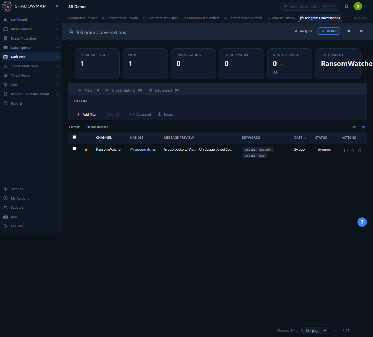Click the next page arrow
The width and height of the screenshot is (373, 337).
(x=357, y=331)
